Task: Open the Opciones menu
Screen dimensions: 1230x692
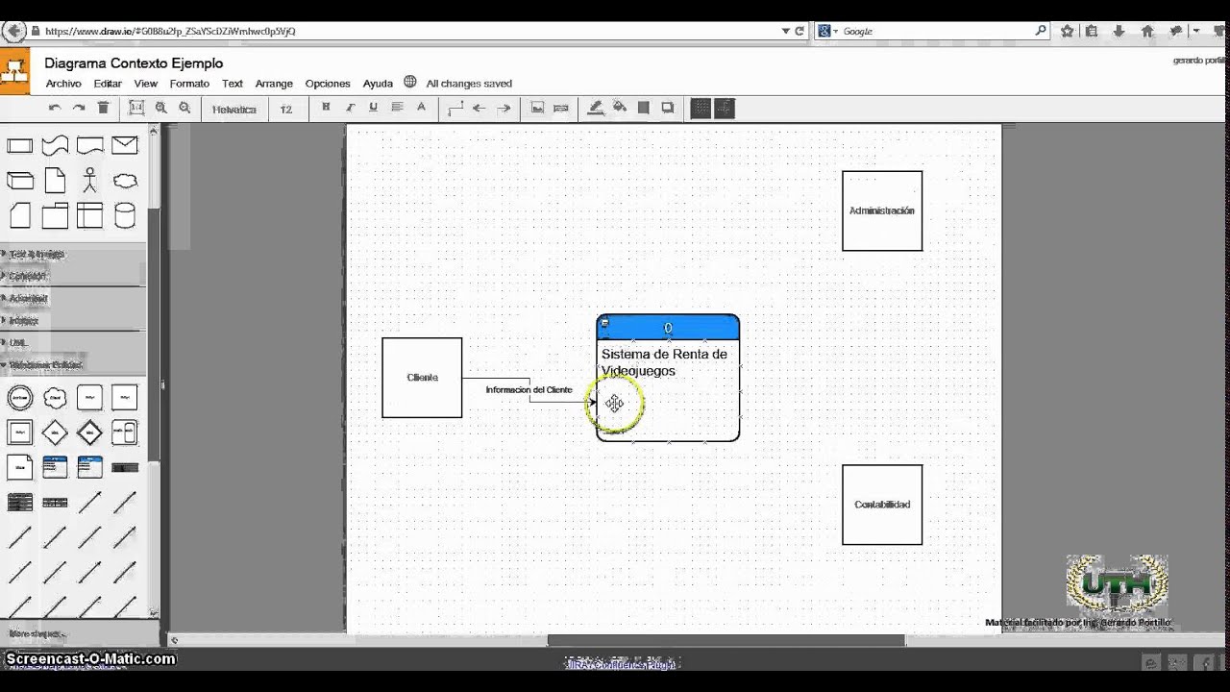Action: click(x=328, y=84)
